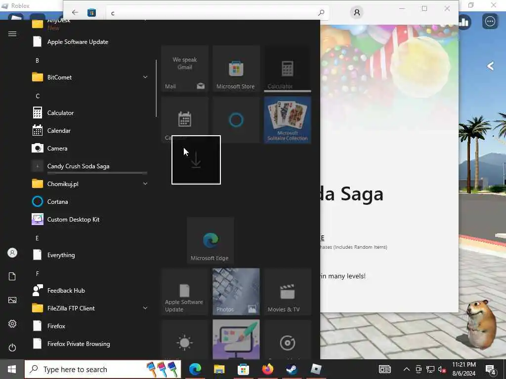This screenshot has width=506, height=379.
Task: Open the Mail tile
Action: [185, 69]
